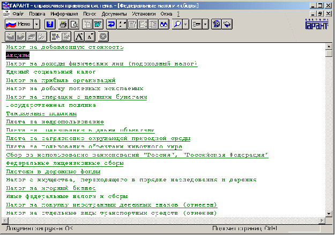Click the greyed round stop icon
The image size is (335, 235).
103,36
